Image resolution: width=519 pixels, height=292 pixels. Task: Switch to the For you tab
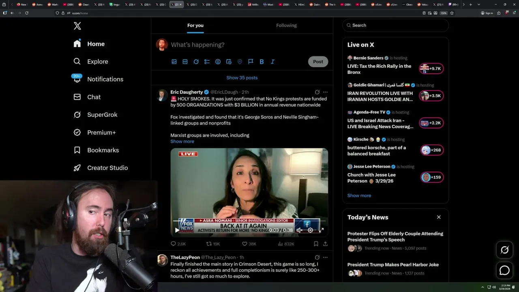click(195, 26)
